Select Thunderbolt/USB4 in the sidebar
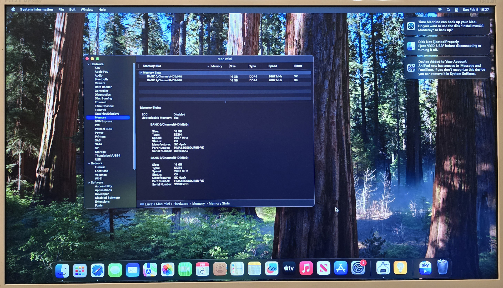 coord(108,156)
